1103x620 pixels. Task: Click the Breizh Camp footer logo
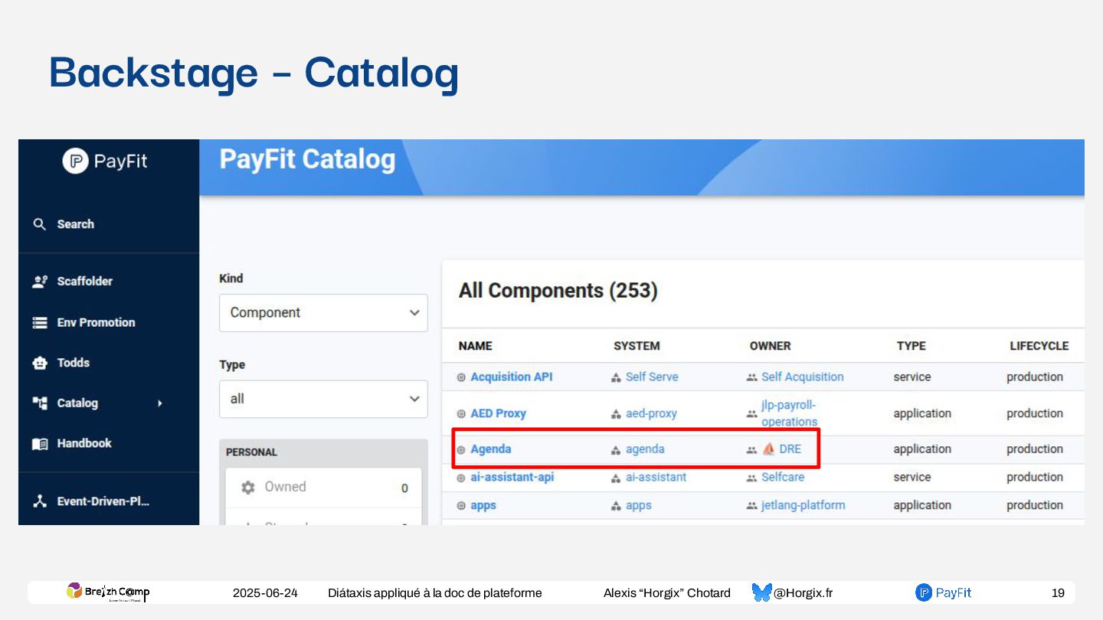(x=108, y=592)
